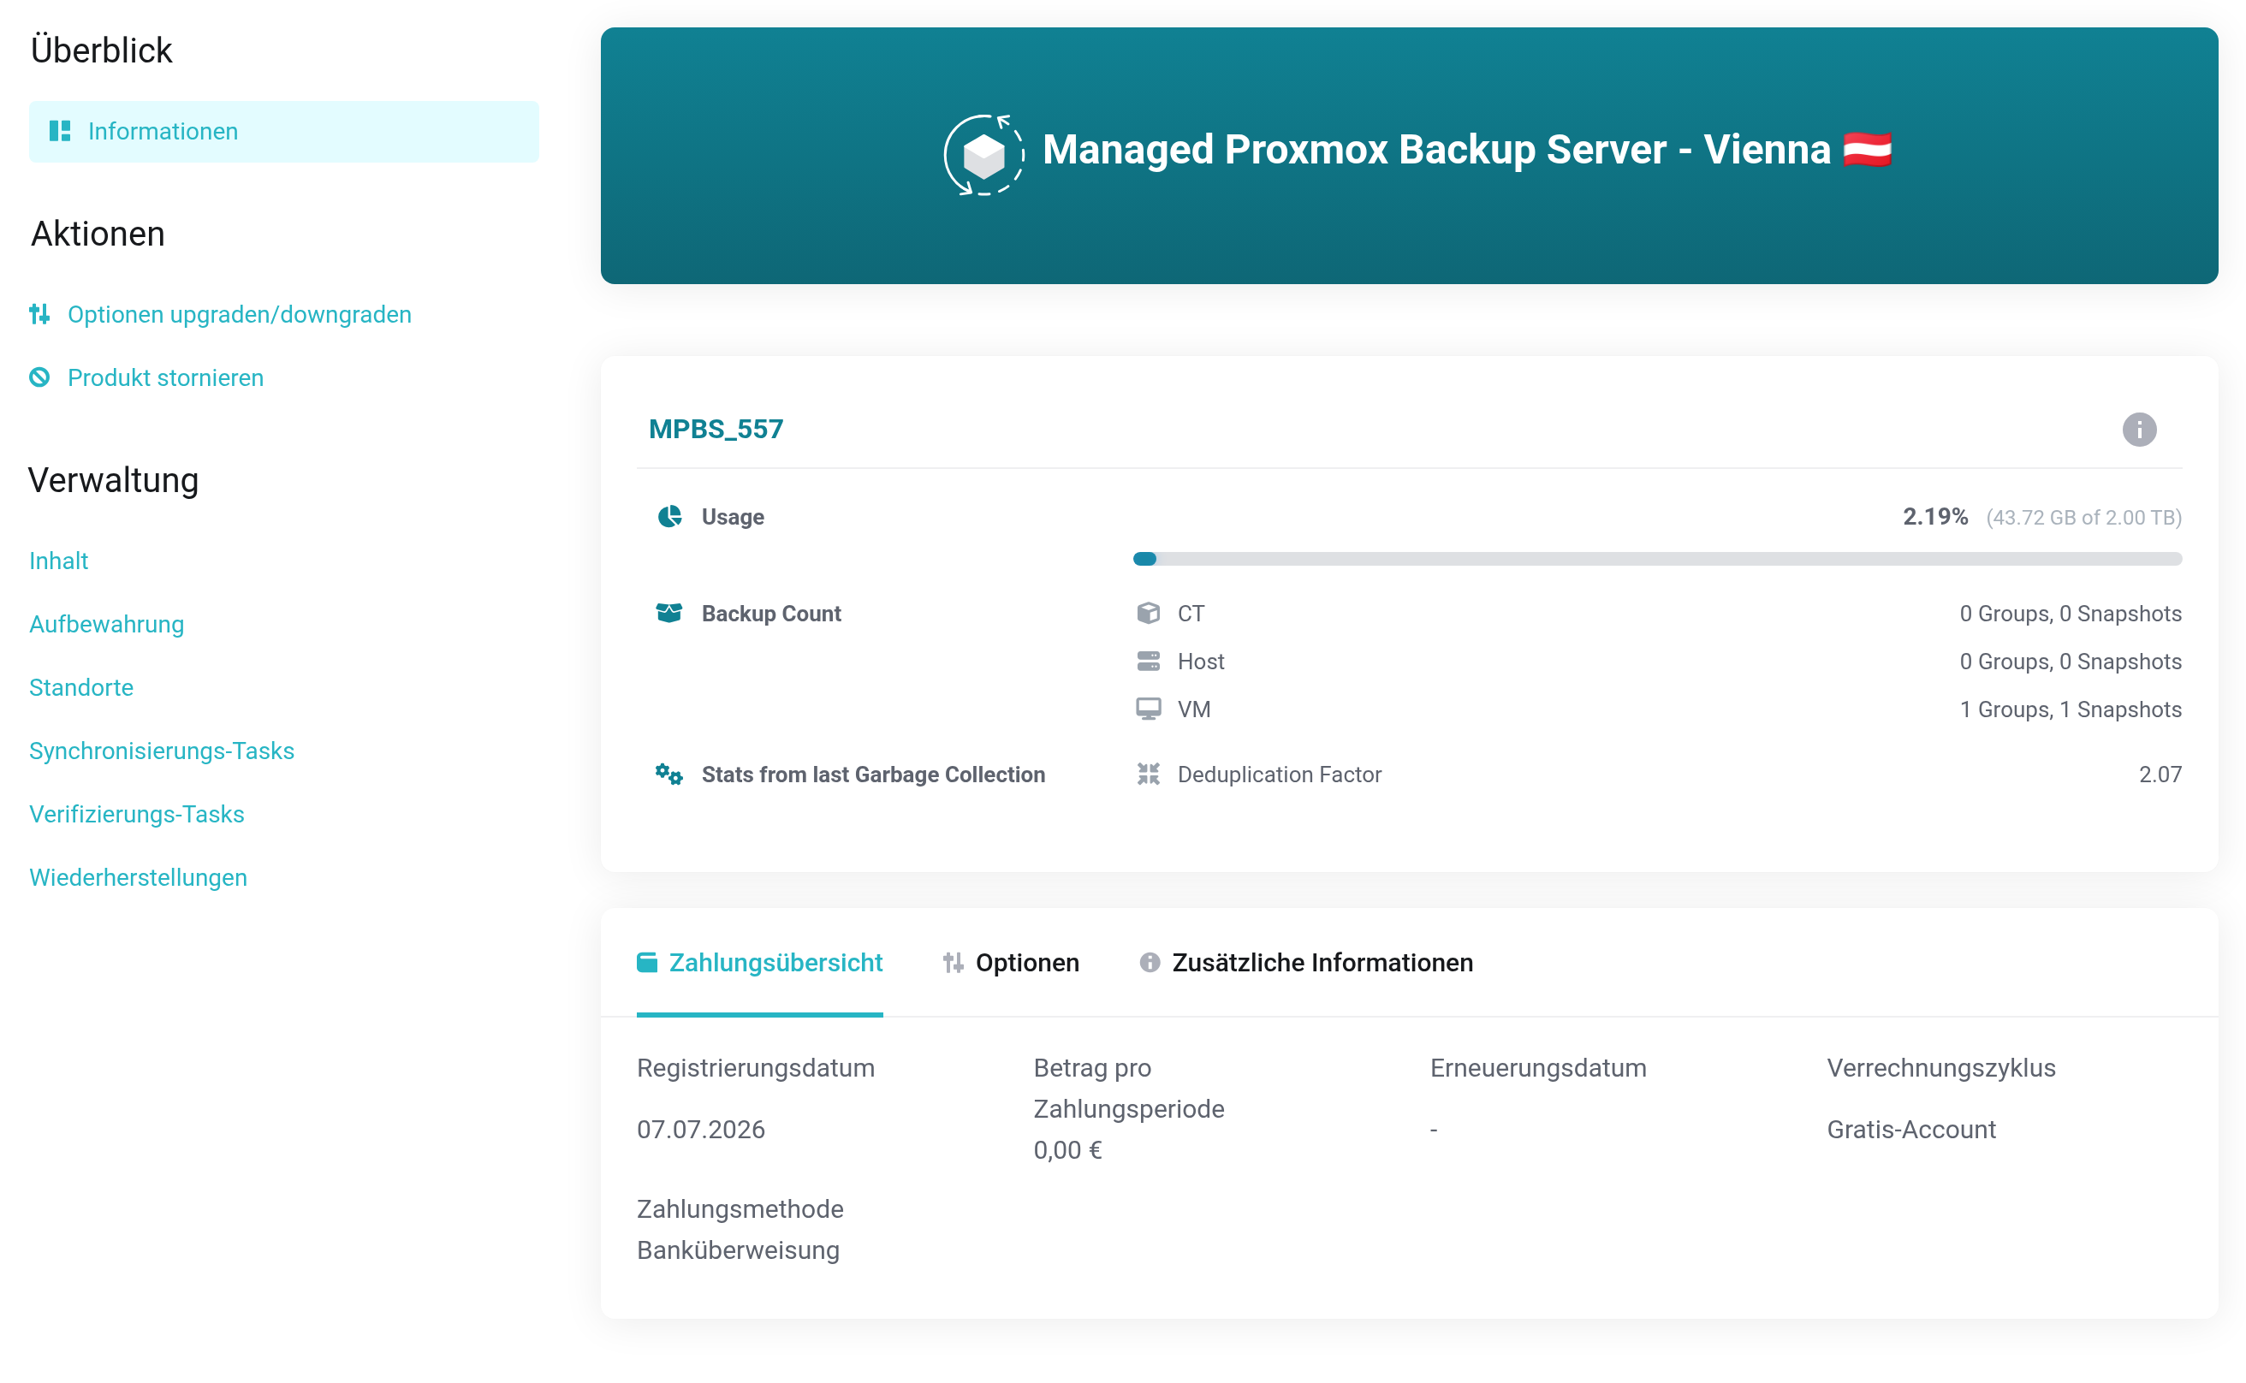2246x1383 pixels.
Task: Click the Proxmox Backup Server logo icon
Action: point(984,155)
